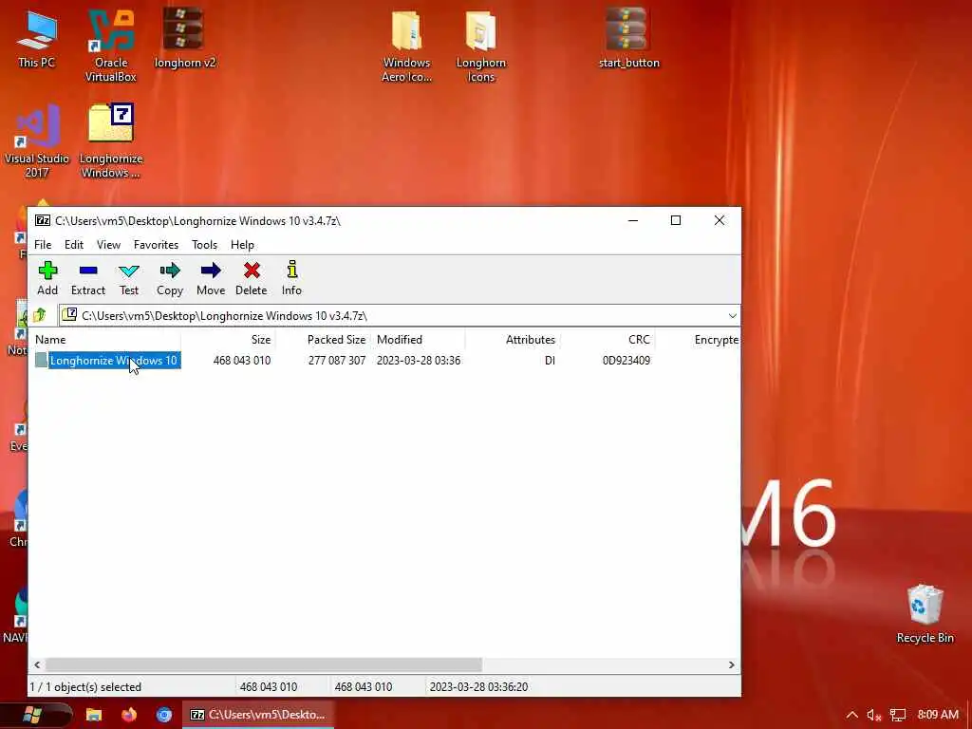
Task: Click the muted volume tray icon
Action: coord(874,715)
